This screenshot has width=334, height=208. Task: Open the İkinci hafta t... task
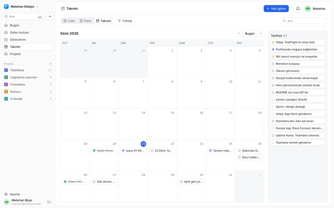coord(249,157)
